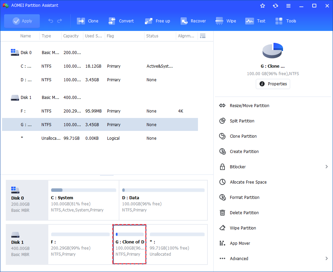Viewport: 333px width, 272px height.
Task: Sort by the Capacity column header
Action: pyautogui.click(x=71, y=36)
